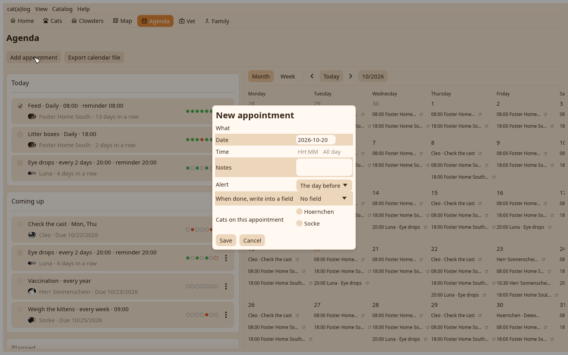Click the Luna avatar in Today's Eye drops row
Image resolution: width=568 pixels, height=355 pixels.
pyautogui.click(x=32, y=173)
